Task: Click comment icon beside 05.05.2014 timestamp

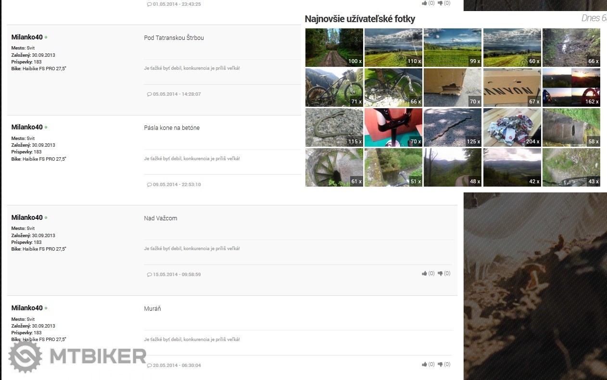Action: 149,94
